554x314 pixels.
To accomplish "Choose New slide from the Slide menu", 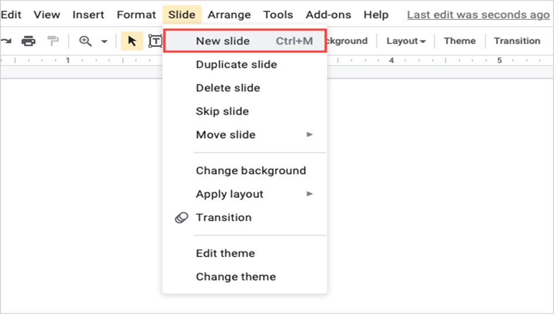I will [x=223, y=41].
